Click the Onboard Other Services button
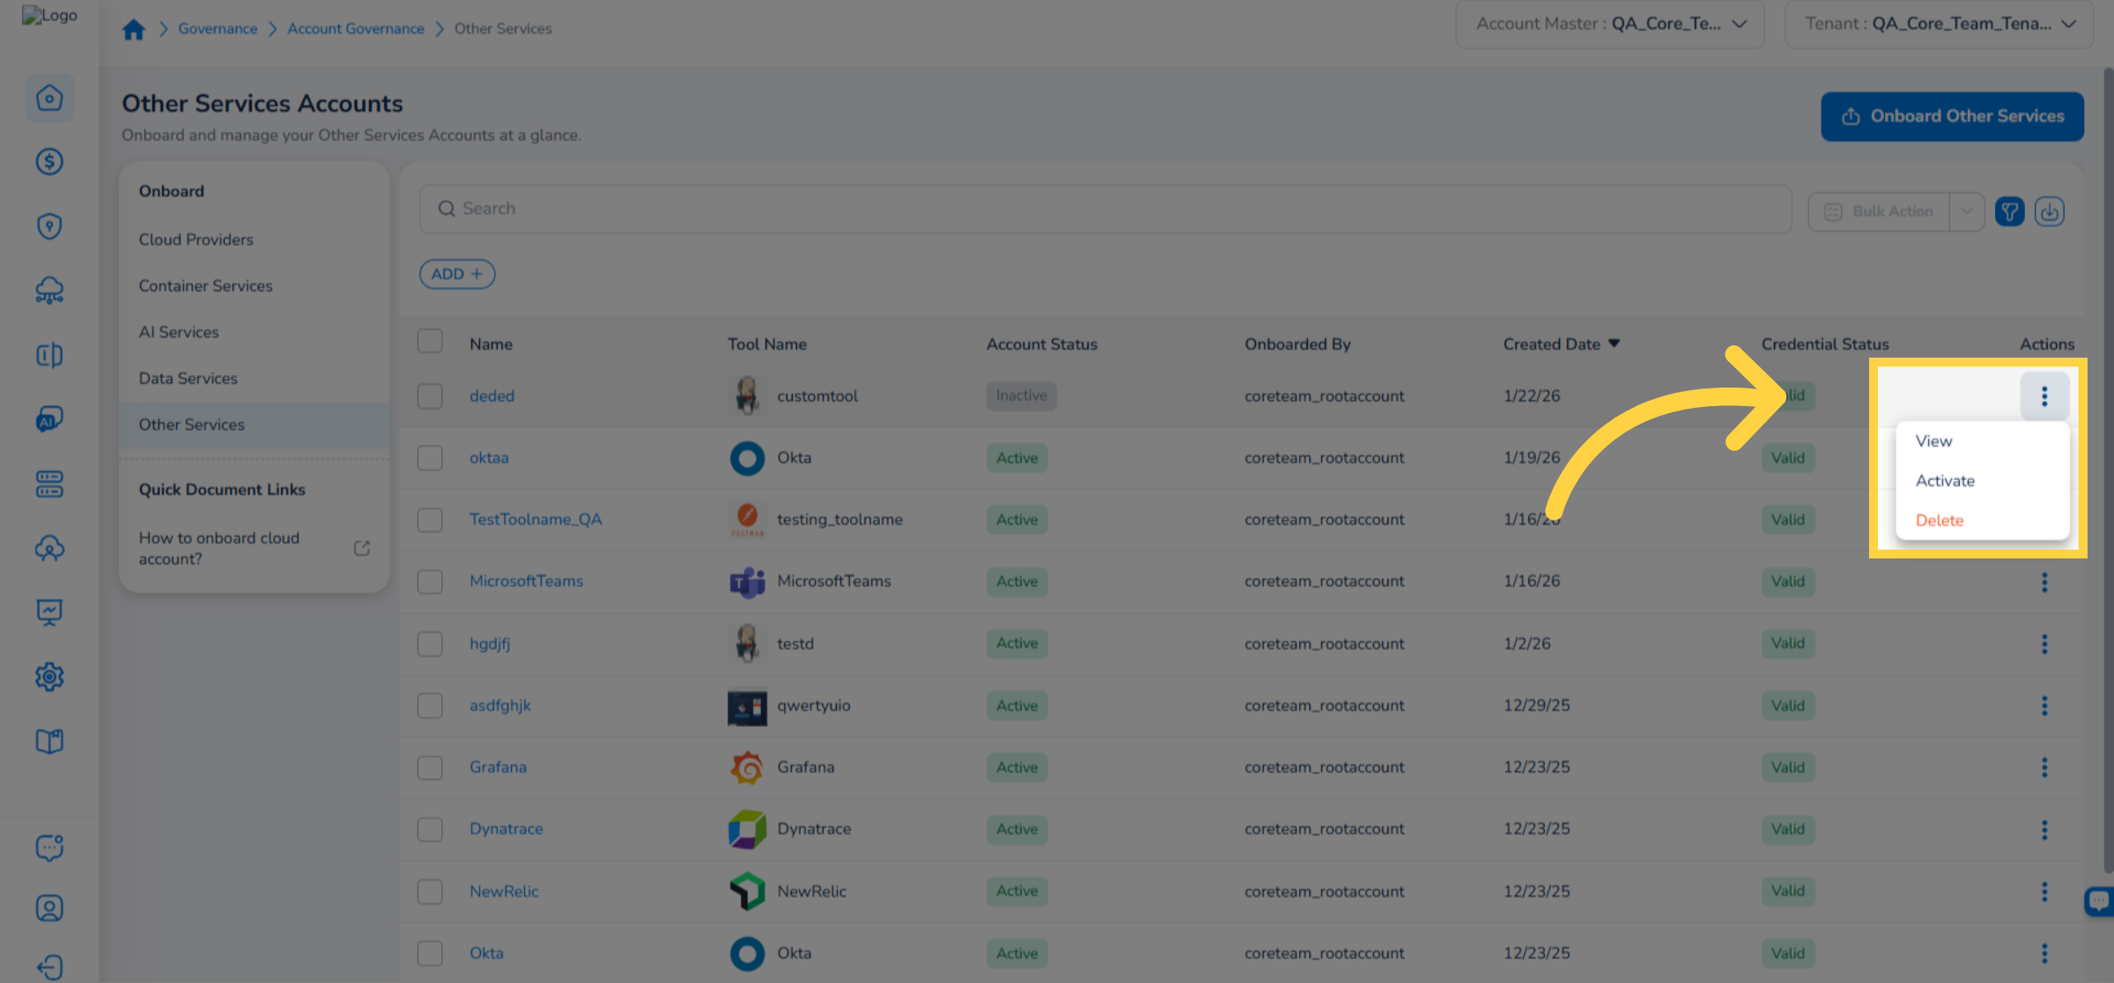The image size is (2114, 983). 1952,116
